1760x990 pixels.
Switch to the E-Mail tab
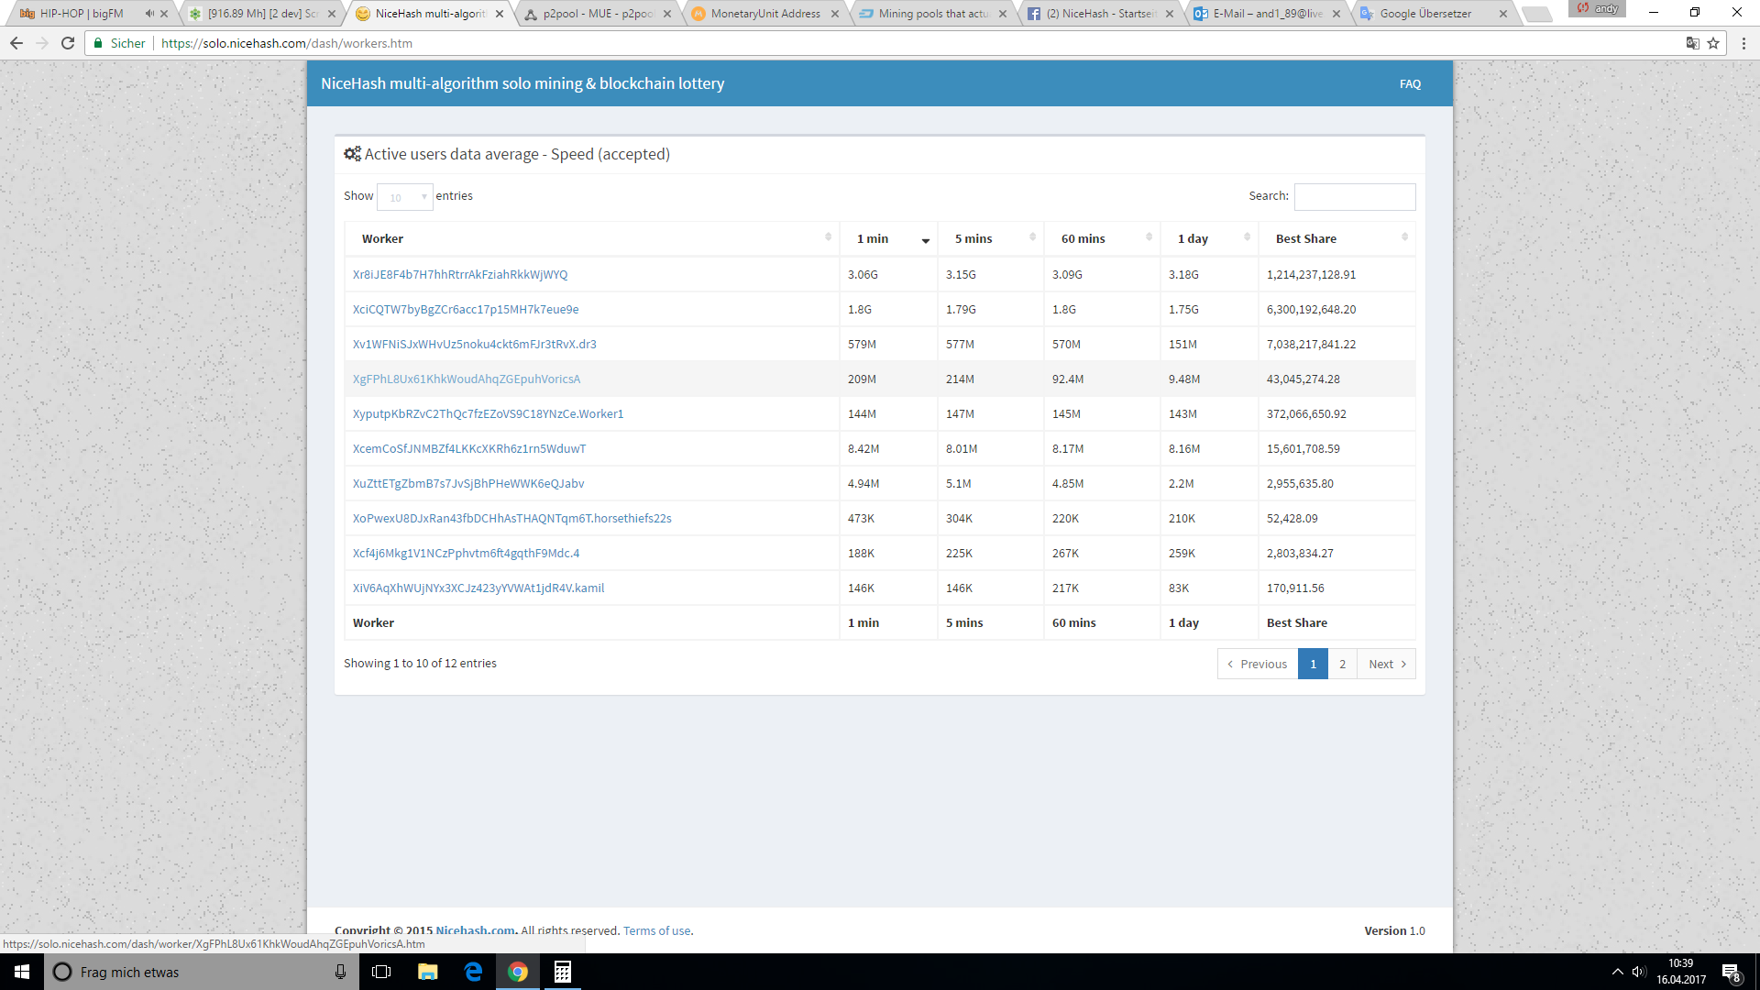tap(1267, 14)
